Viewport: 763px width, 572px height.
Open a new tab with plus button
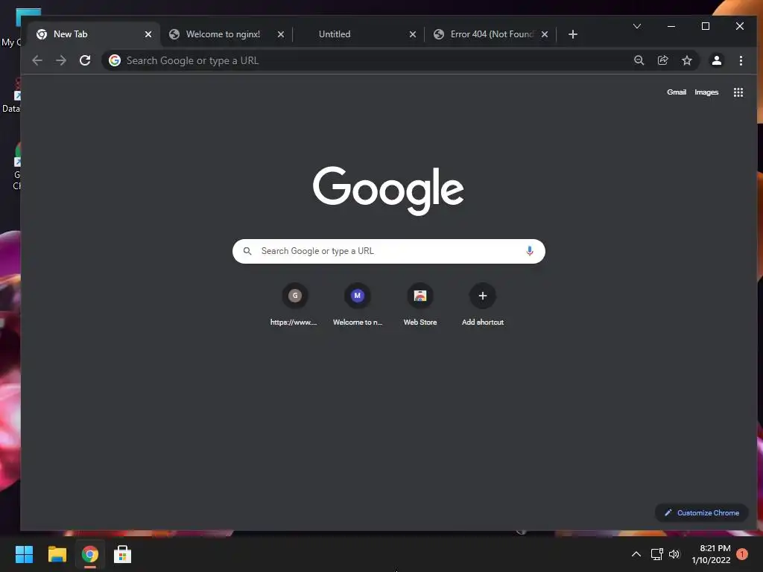573,34
